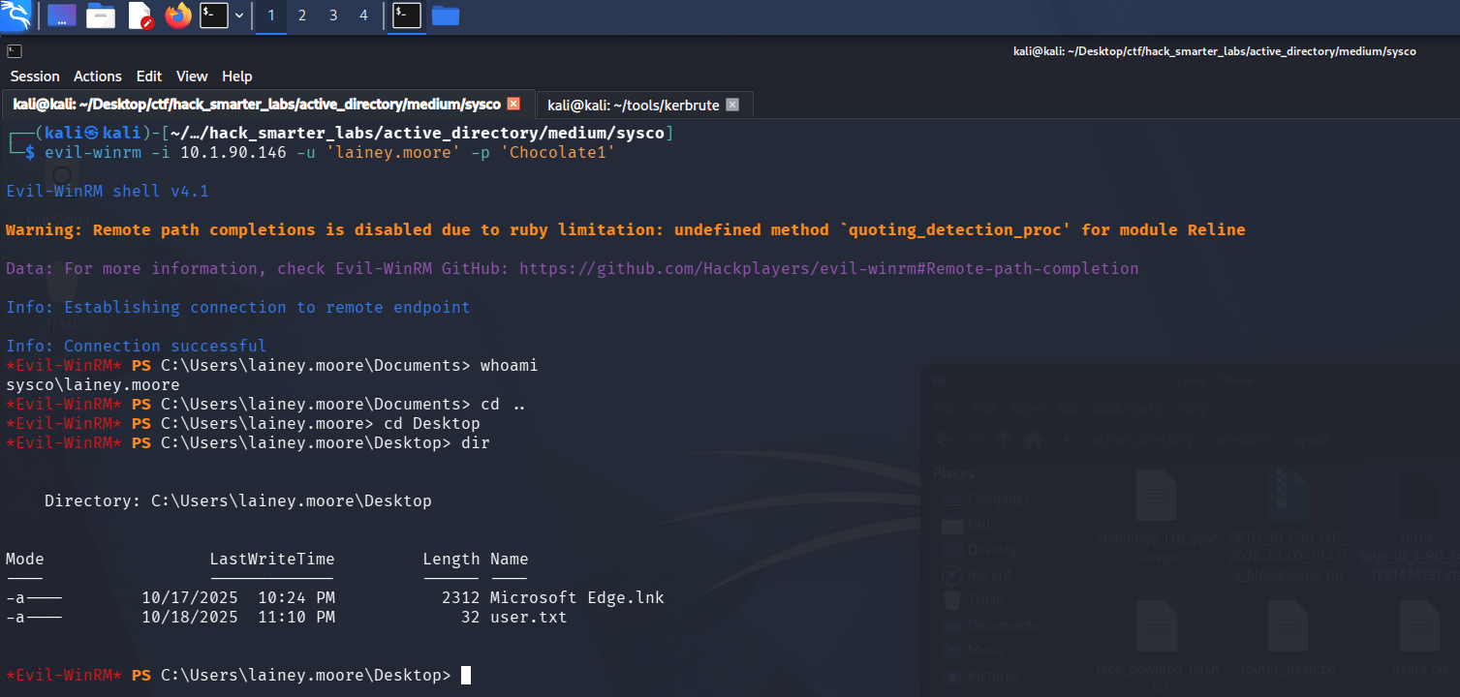
Task: Click the show desktop panel icon
Action: click(x=62, y=15)
